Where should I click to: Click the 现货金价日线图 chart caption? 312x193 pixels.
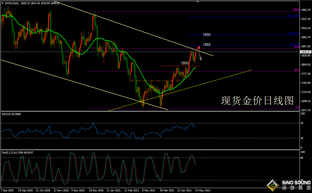coord(257,101)
